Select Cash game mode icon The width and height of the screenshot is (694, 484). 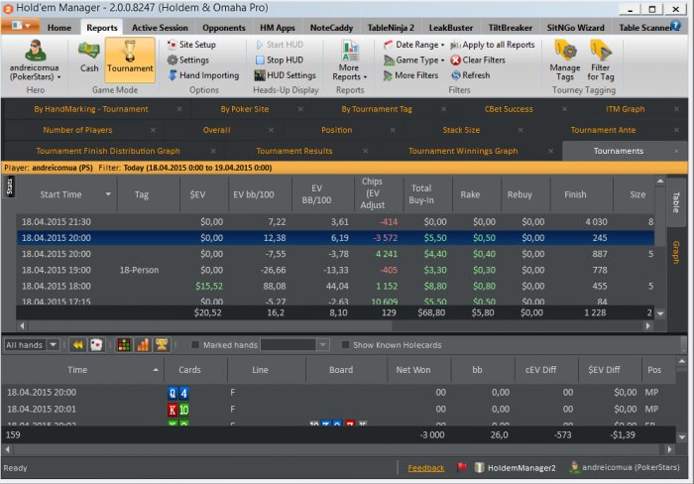(89, 57)
